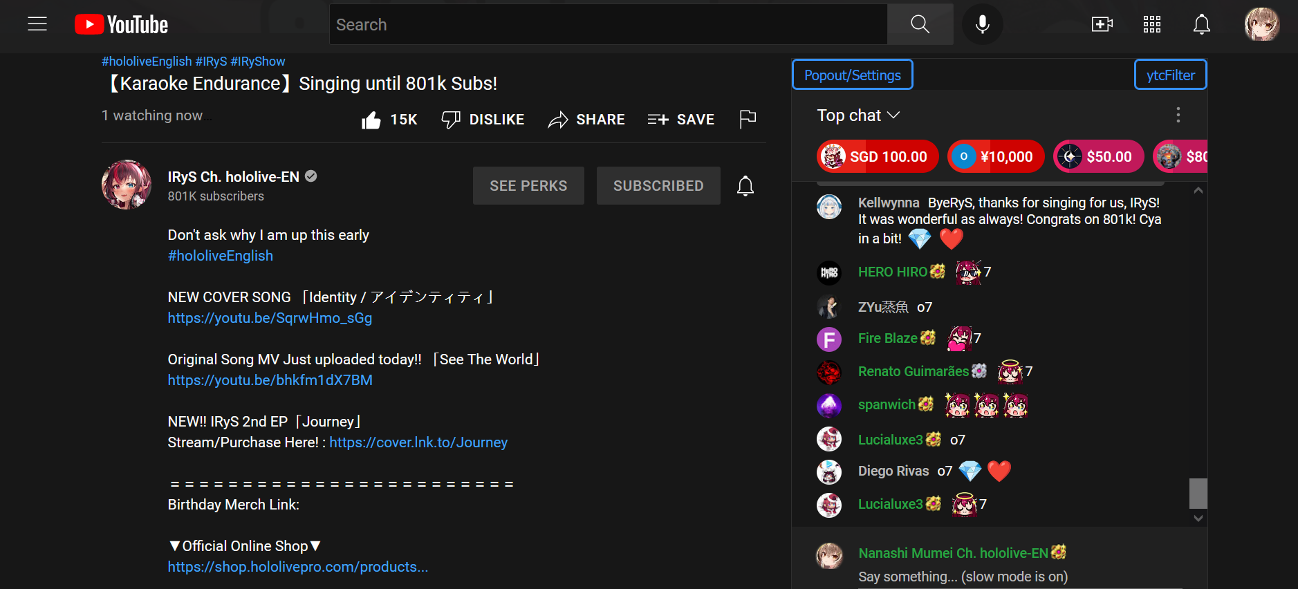1298x589 pixels.
Task: Click SEE PERKS button
Action: (528, 185)
